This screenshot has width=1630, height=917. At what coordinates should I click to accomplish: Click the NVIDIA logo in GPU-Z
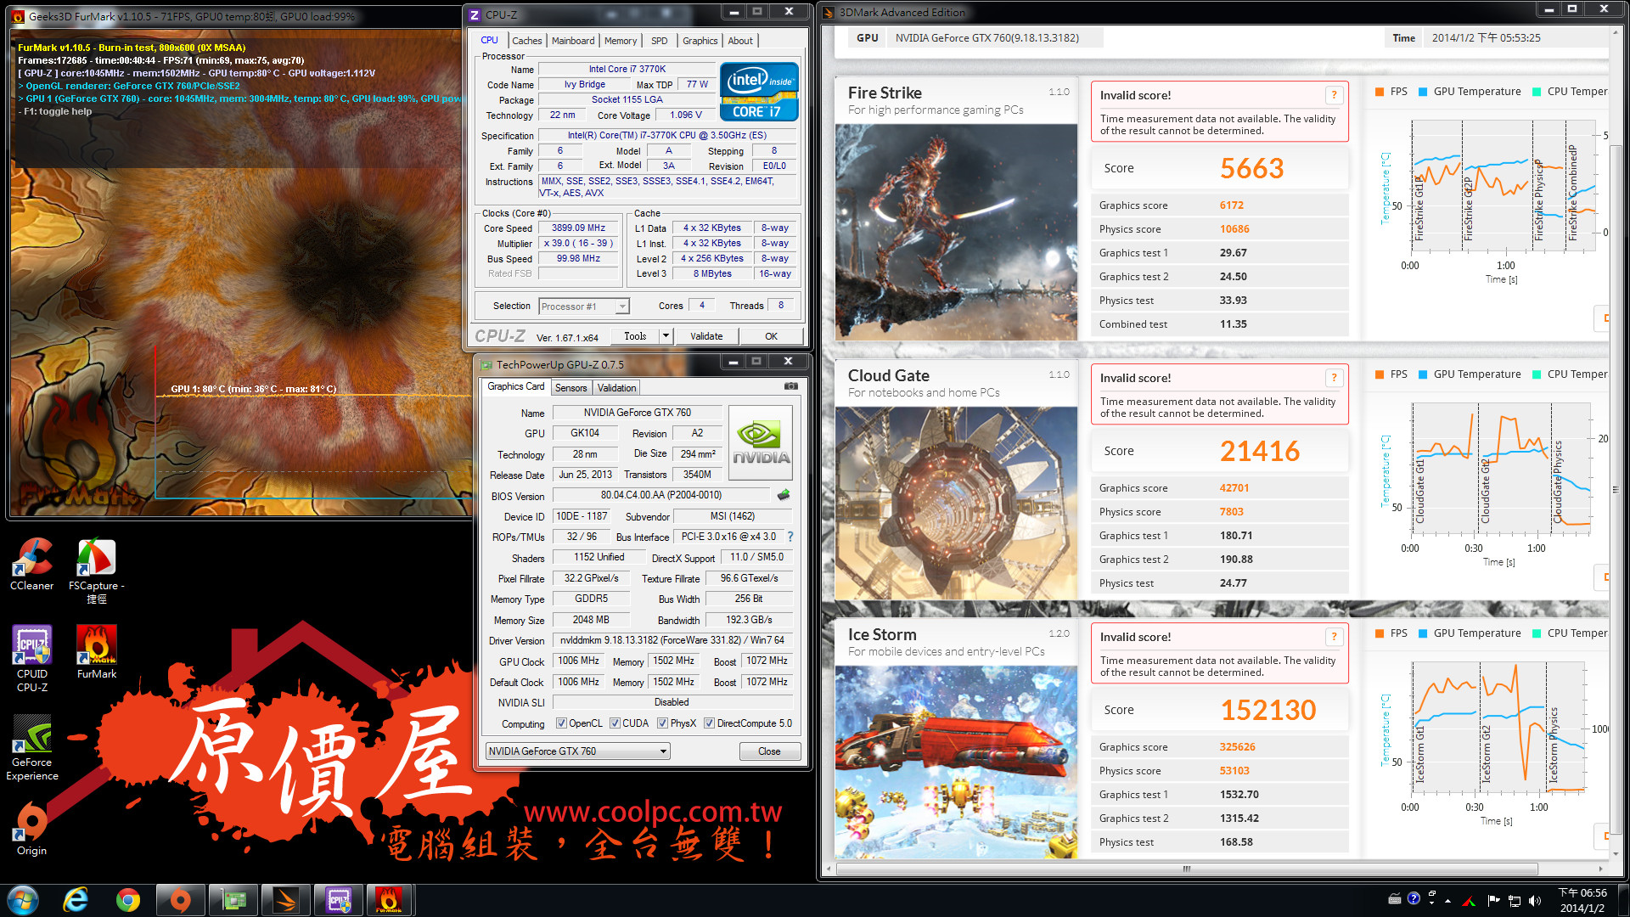point(761,443)
